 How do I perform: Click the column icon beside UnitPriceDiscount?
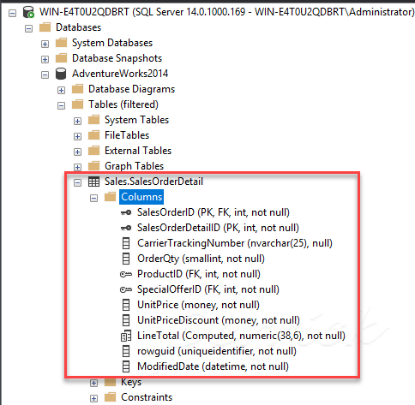point(126,320)
